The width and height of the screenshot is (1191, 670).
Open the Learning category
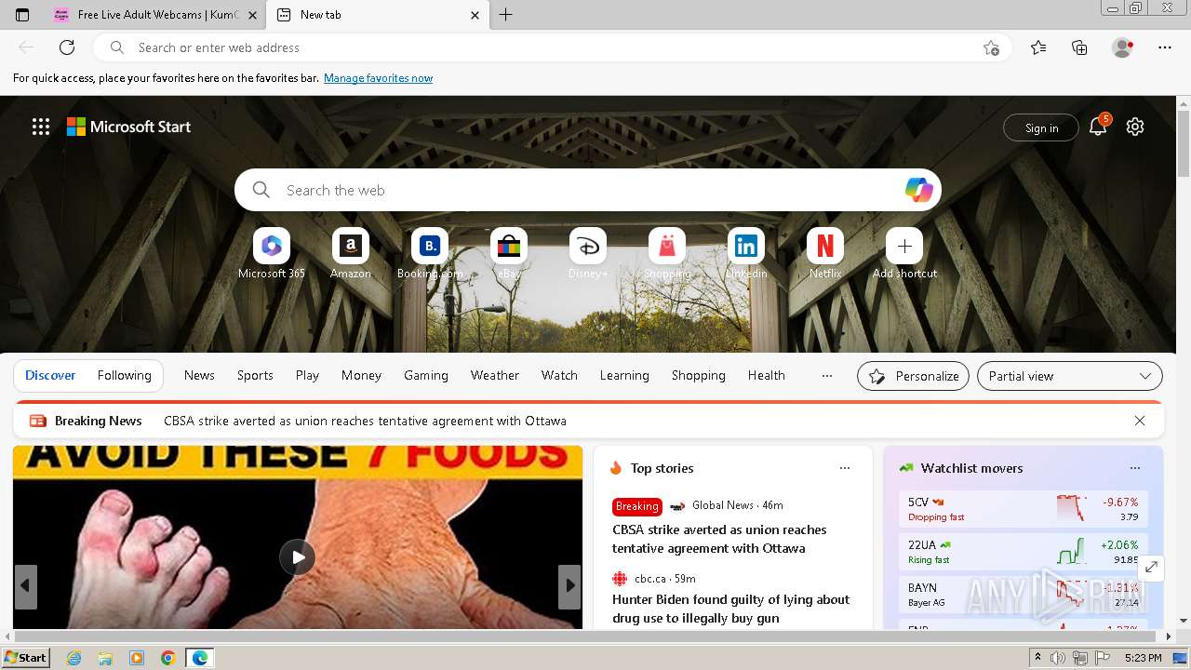tap(624, 376)
